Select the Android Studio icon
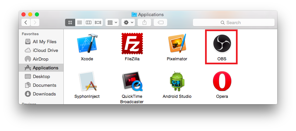Screen dimensions: 296x131 tap(177, 81)
